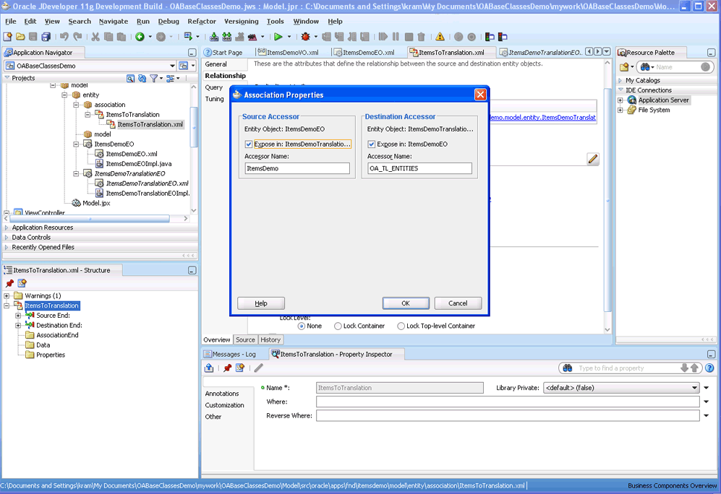Click the Undo toolbar icon
721x494 pixels.
[64, 37]
